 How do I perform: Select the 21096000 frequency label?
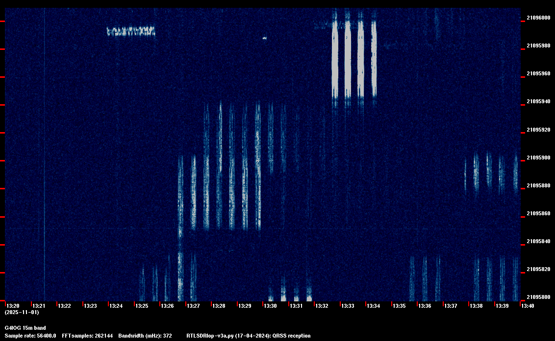(539, 18)
